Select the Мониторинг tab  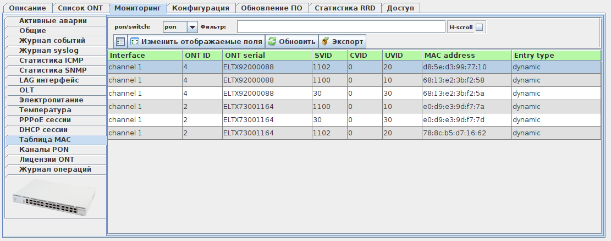tap(137, 8)
